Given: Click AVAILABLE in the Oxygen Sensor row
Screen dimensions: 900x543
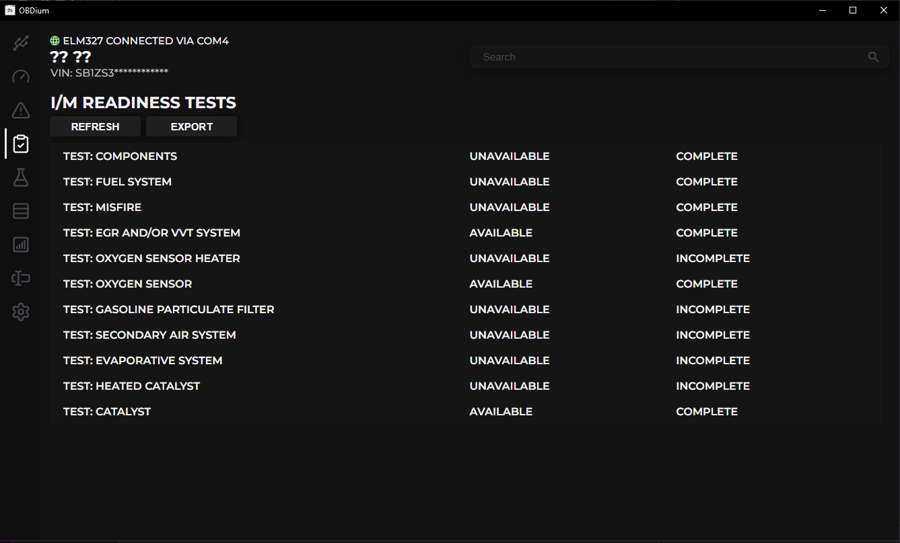Looking at the screenshot, I should coord(501,284).
